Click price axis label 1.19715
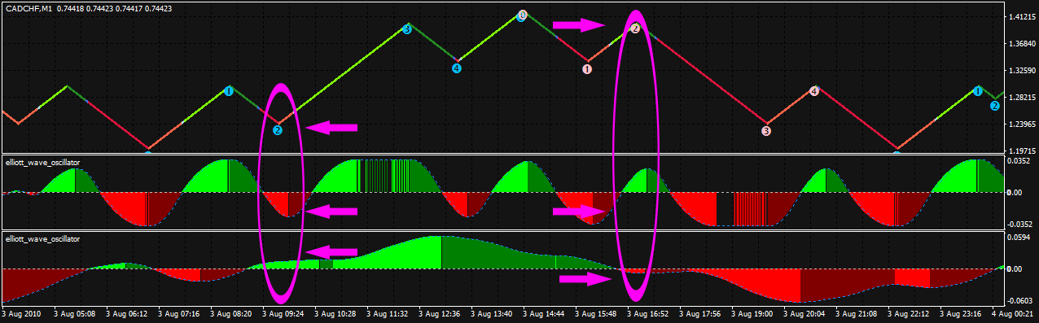The width and height of the screenshot is (1039, 323). pyautogui.click(x=1021, y=151)
